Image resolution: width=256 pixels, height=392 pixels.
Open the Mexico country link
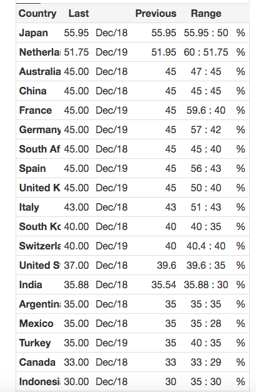pyautogui.click(x=36, y=323)
